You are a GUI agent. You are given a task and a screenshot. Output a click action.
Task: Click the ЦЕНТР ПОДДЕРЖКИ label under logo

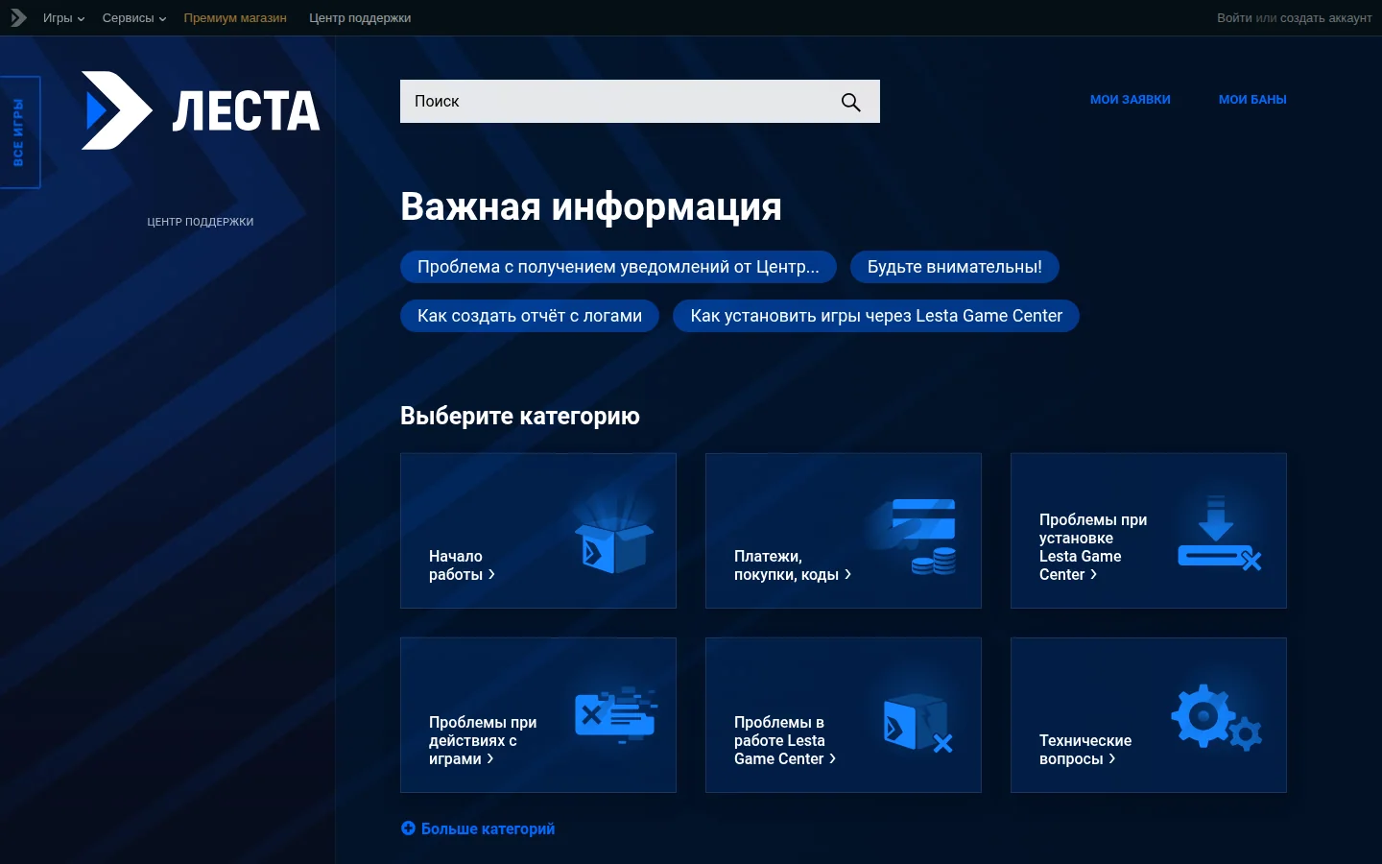[201, 222]
